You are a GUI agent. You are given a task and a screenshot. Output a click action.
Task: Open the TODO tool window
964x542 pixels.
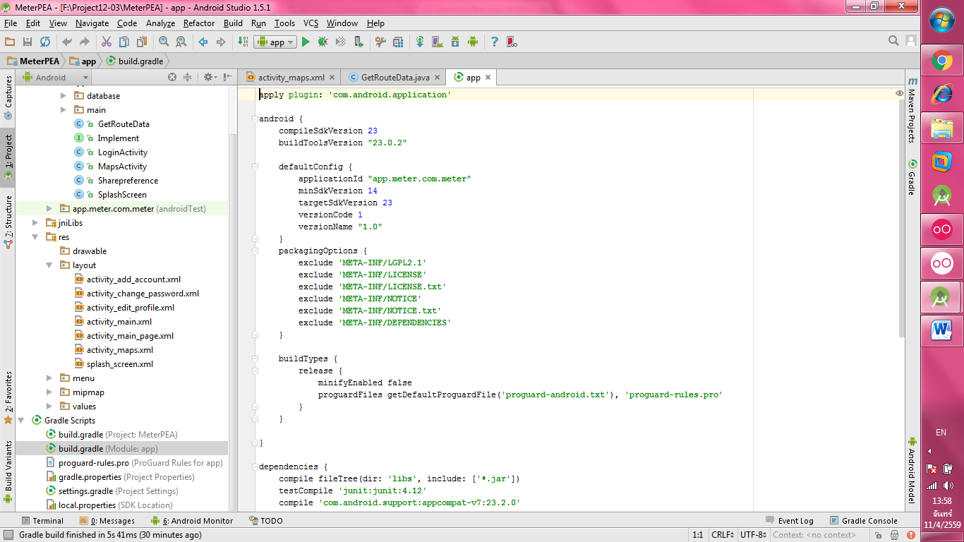click(x=266, y=521)
